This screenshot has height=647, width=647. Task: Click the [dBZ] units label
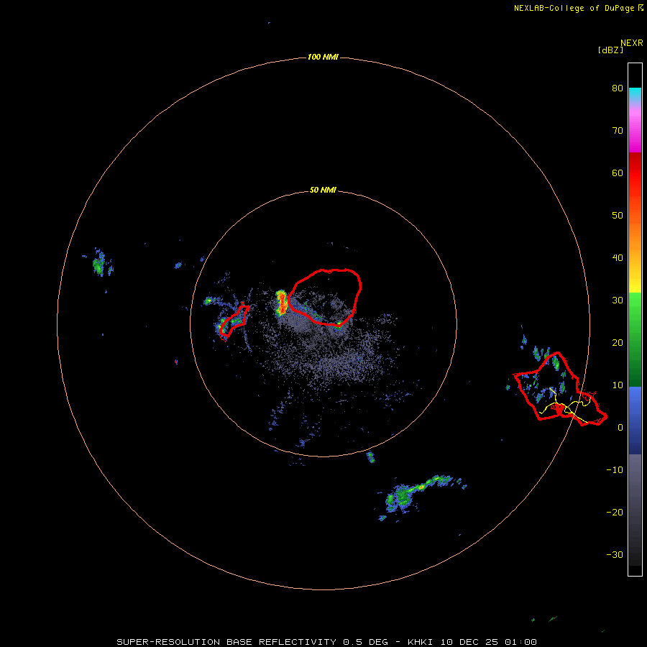point(610,50)
